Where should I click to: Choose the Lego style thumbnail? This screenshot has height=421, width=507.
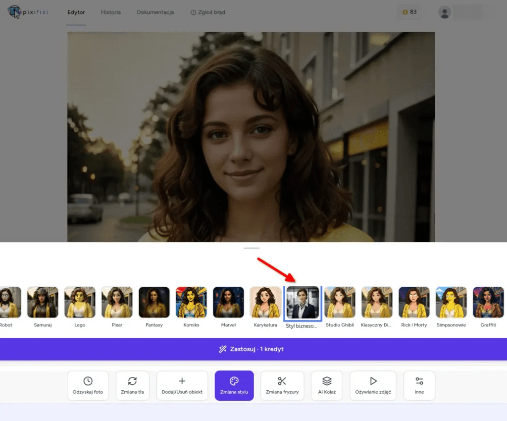click(80, 302)
